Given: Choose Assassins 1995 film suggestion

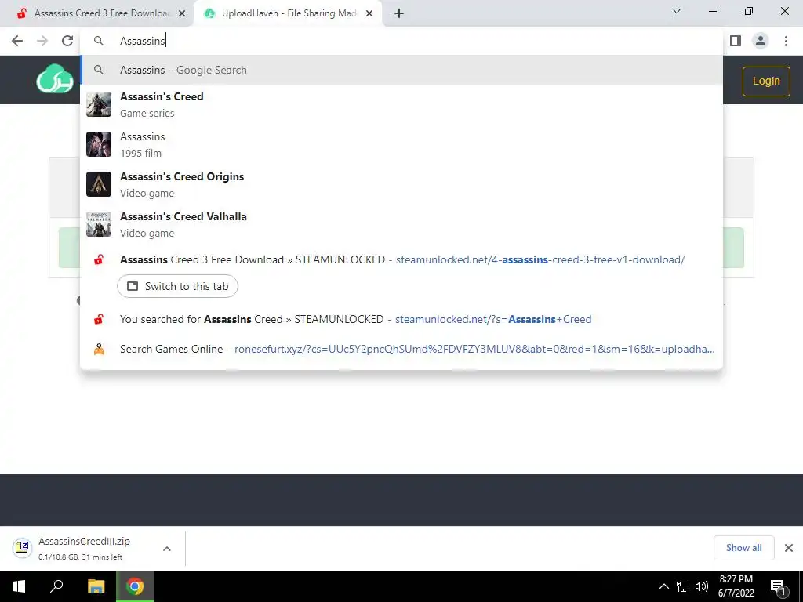Looking at the screenshot, I should tap(401, 144).
